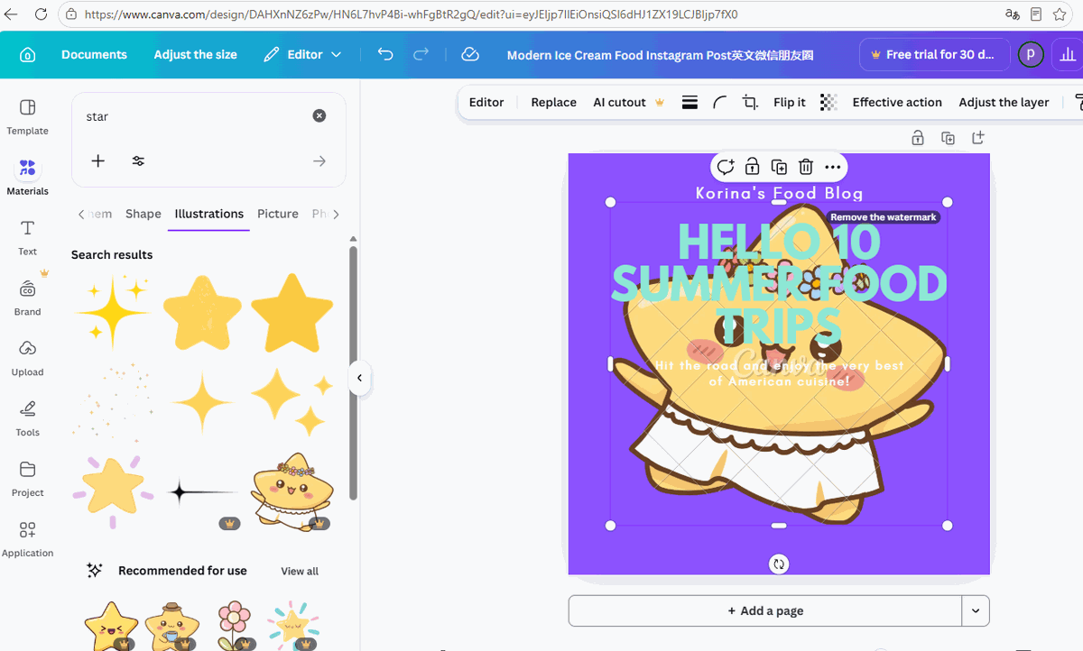Open more options ellipsis on floating toolbar
1083x651 pixels.
tap(833, 167)
